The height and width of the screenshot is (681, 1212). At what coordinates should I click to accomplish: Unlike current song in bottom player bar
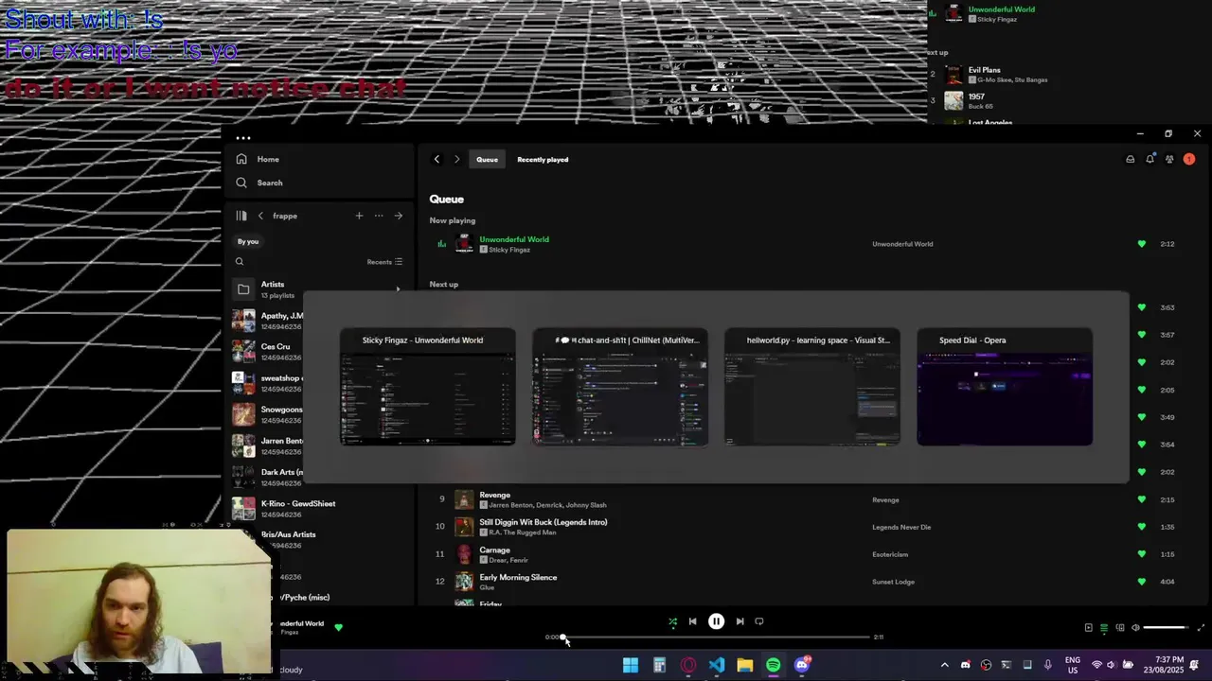click(338, 627)
